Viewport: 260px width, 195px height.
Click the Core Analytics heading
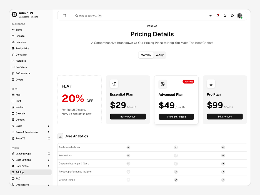coord(76,136)
